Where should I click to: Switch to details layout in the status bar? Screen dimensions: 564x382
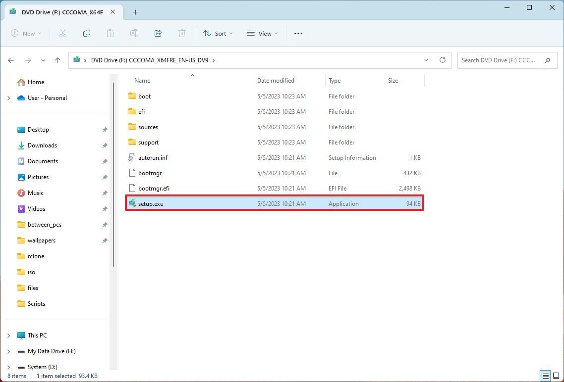point(545,376)
